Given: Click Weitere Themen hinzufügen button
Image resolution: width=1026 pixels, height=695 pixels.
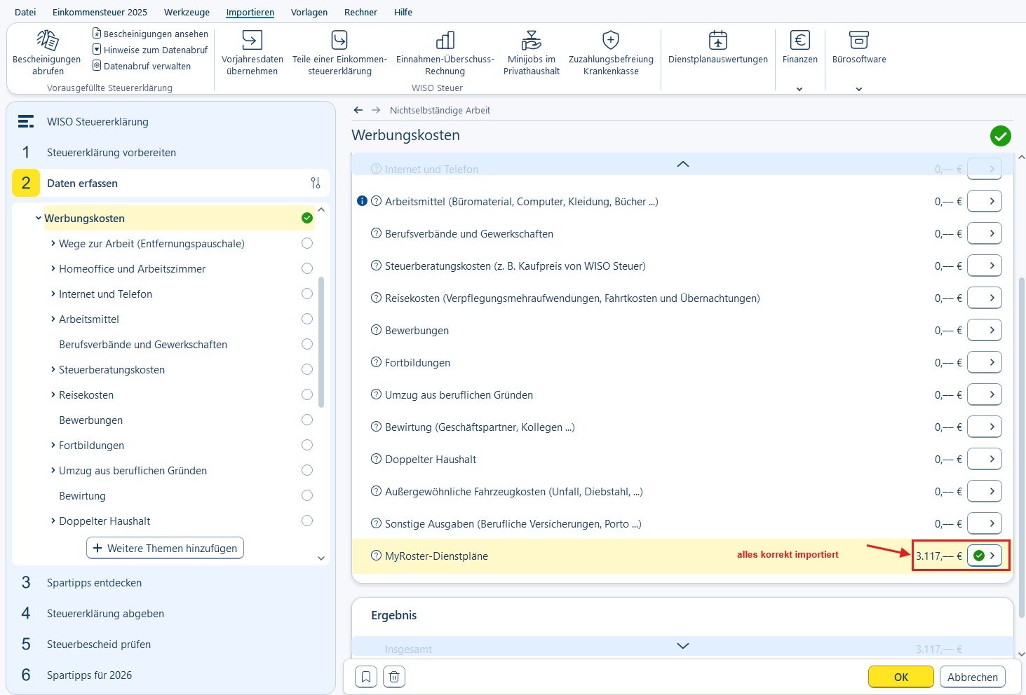Looking at the screenshot, I should pos(165,548).
